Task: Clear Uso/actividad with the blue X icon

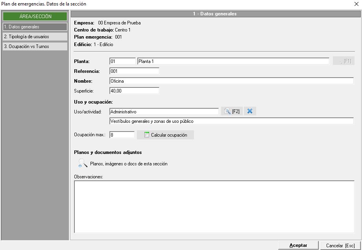Action: (x=250, y=111)
